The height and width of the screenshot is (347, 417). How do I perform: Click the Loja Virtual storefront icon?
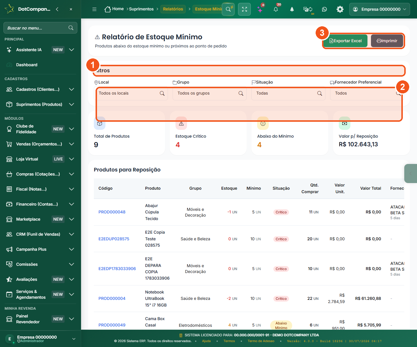pos(9,159)
